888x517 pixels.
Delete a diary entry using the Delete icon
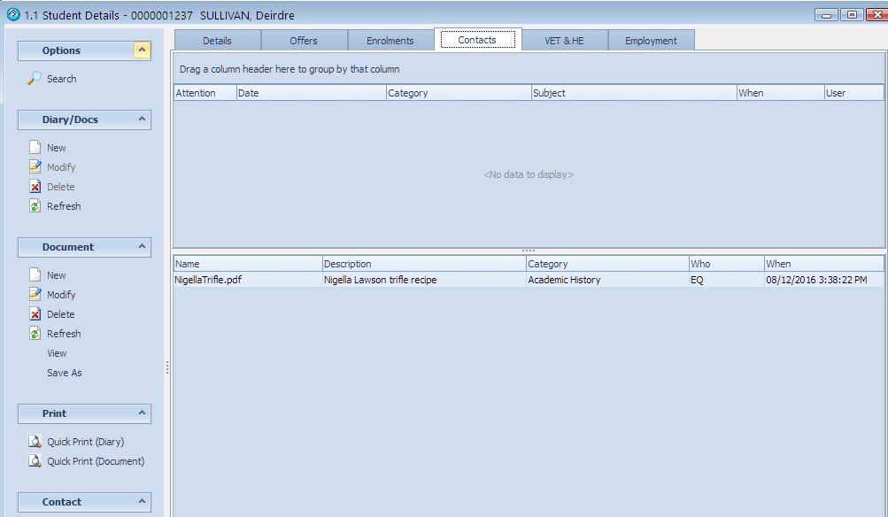tap(35, 186)
